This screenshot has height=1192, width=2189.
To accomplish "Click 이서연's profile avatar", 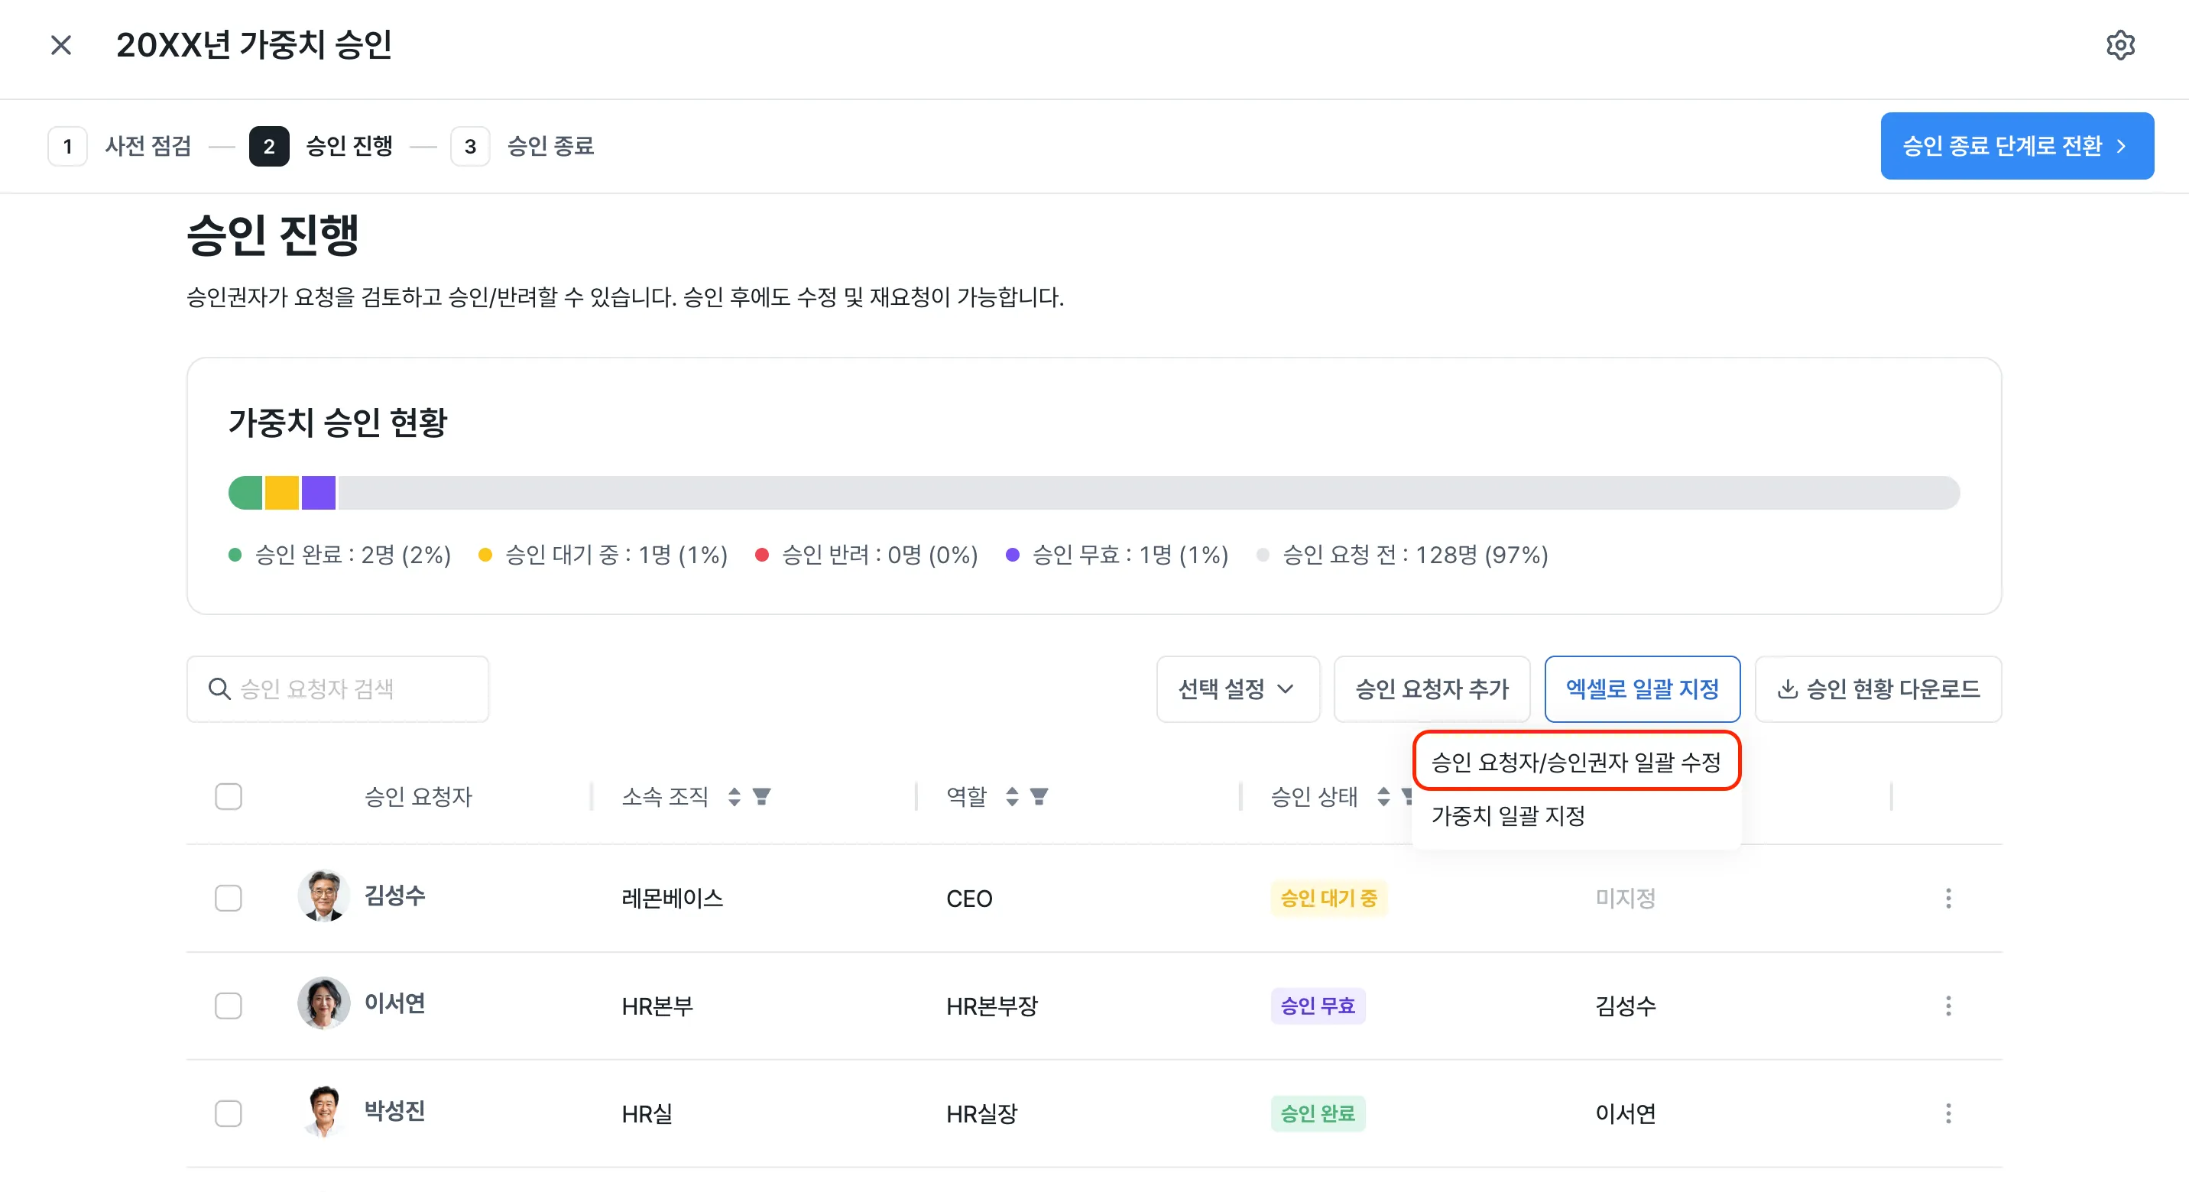I will pyautogui.click(x=323, y=1003).
